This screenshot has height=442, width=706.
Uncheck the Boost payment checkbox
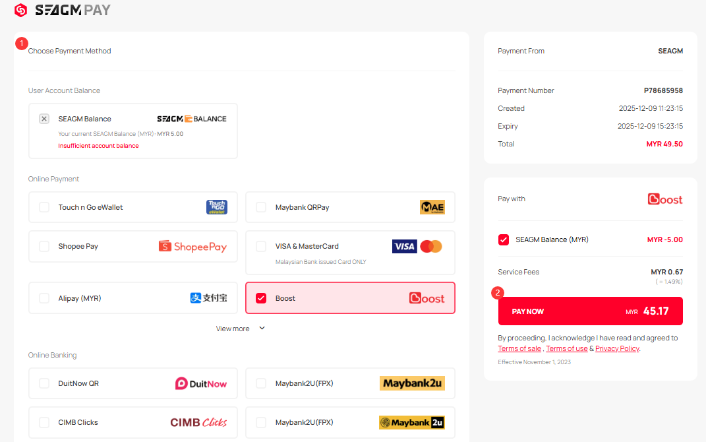(x=261, y=298)
